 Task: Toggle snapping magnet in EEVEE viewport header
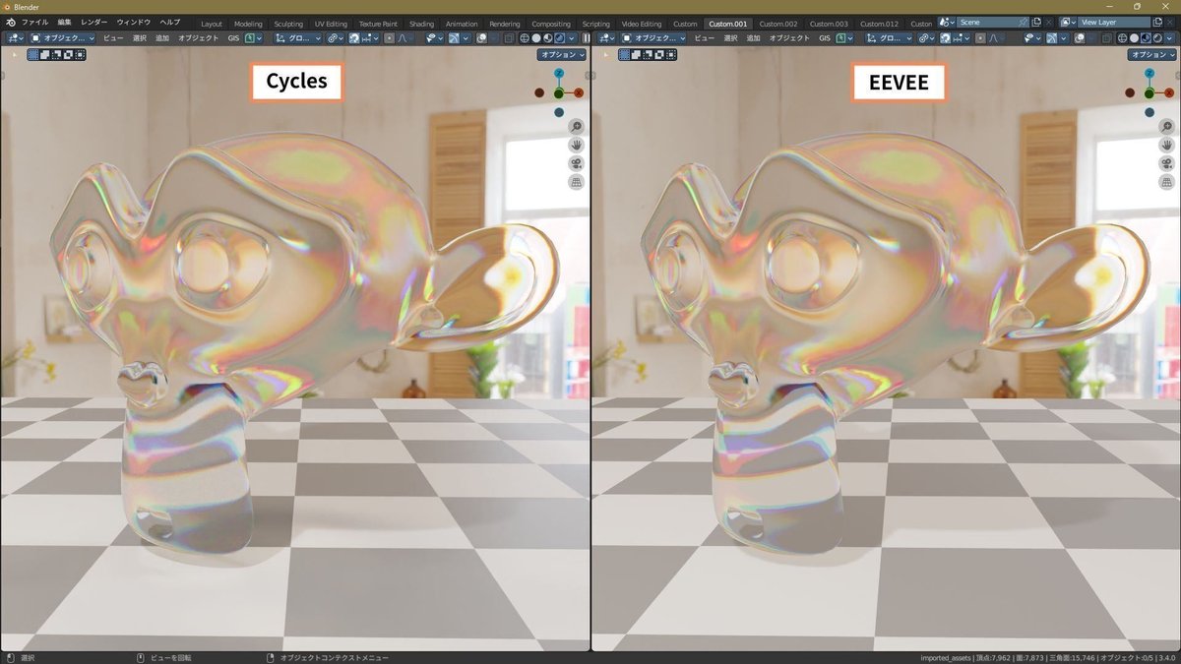[x=945, y=38]
